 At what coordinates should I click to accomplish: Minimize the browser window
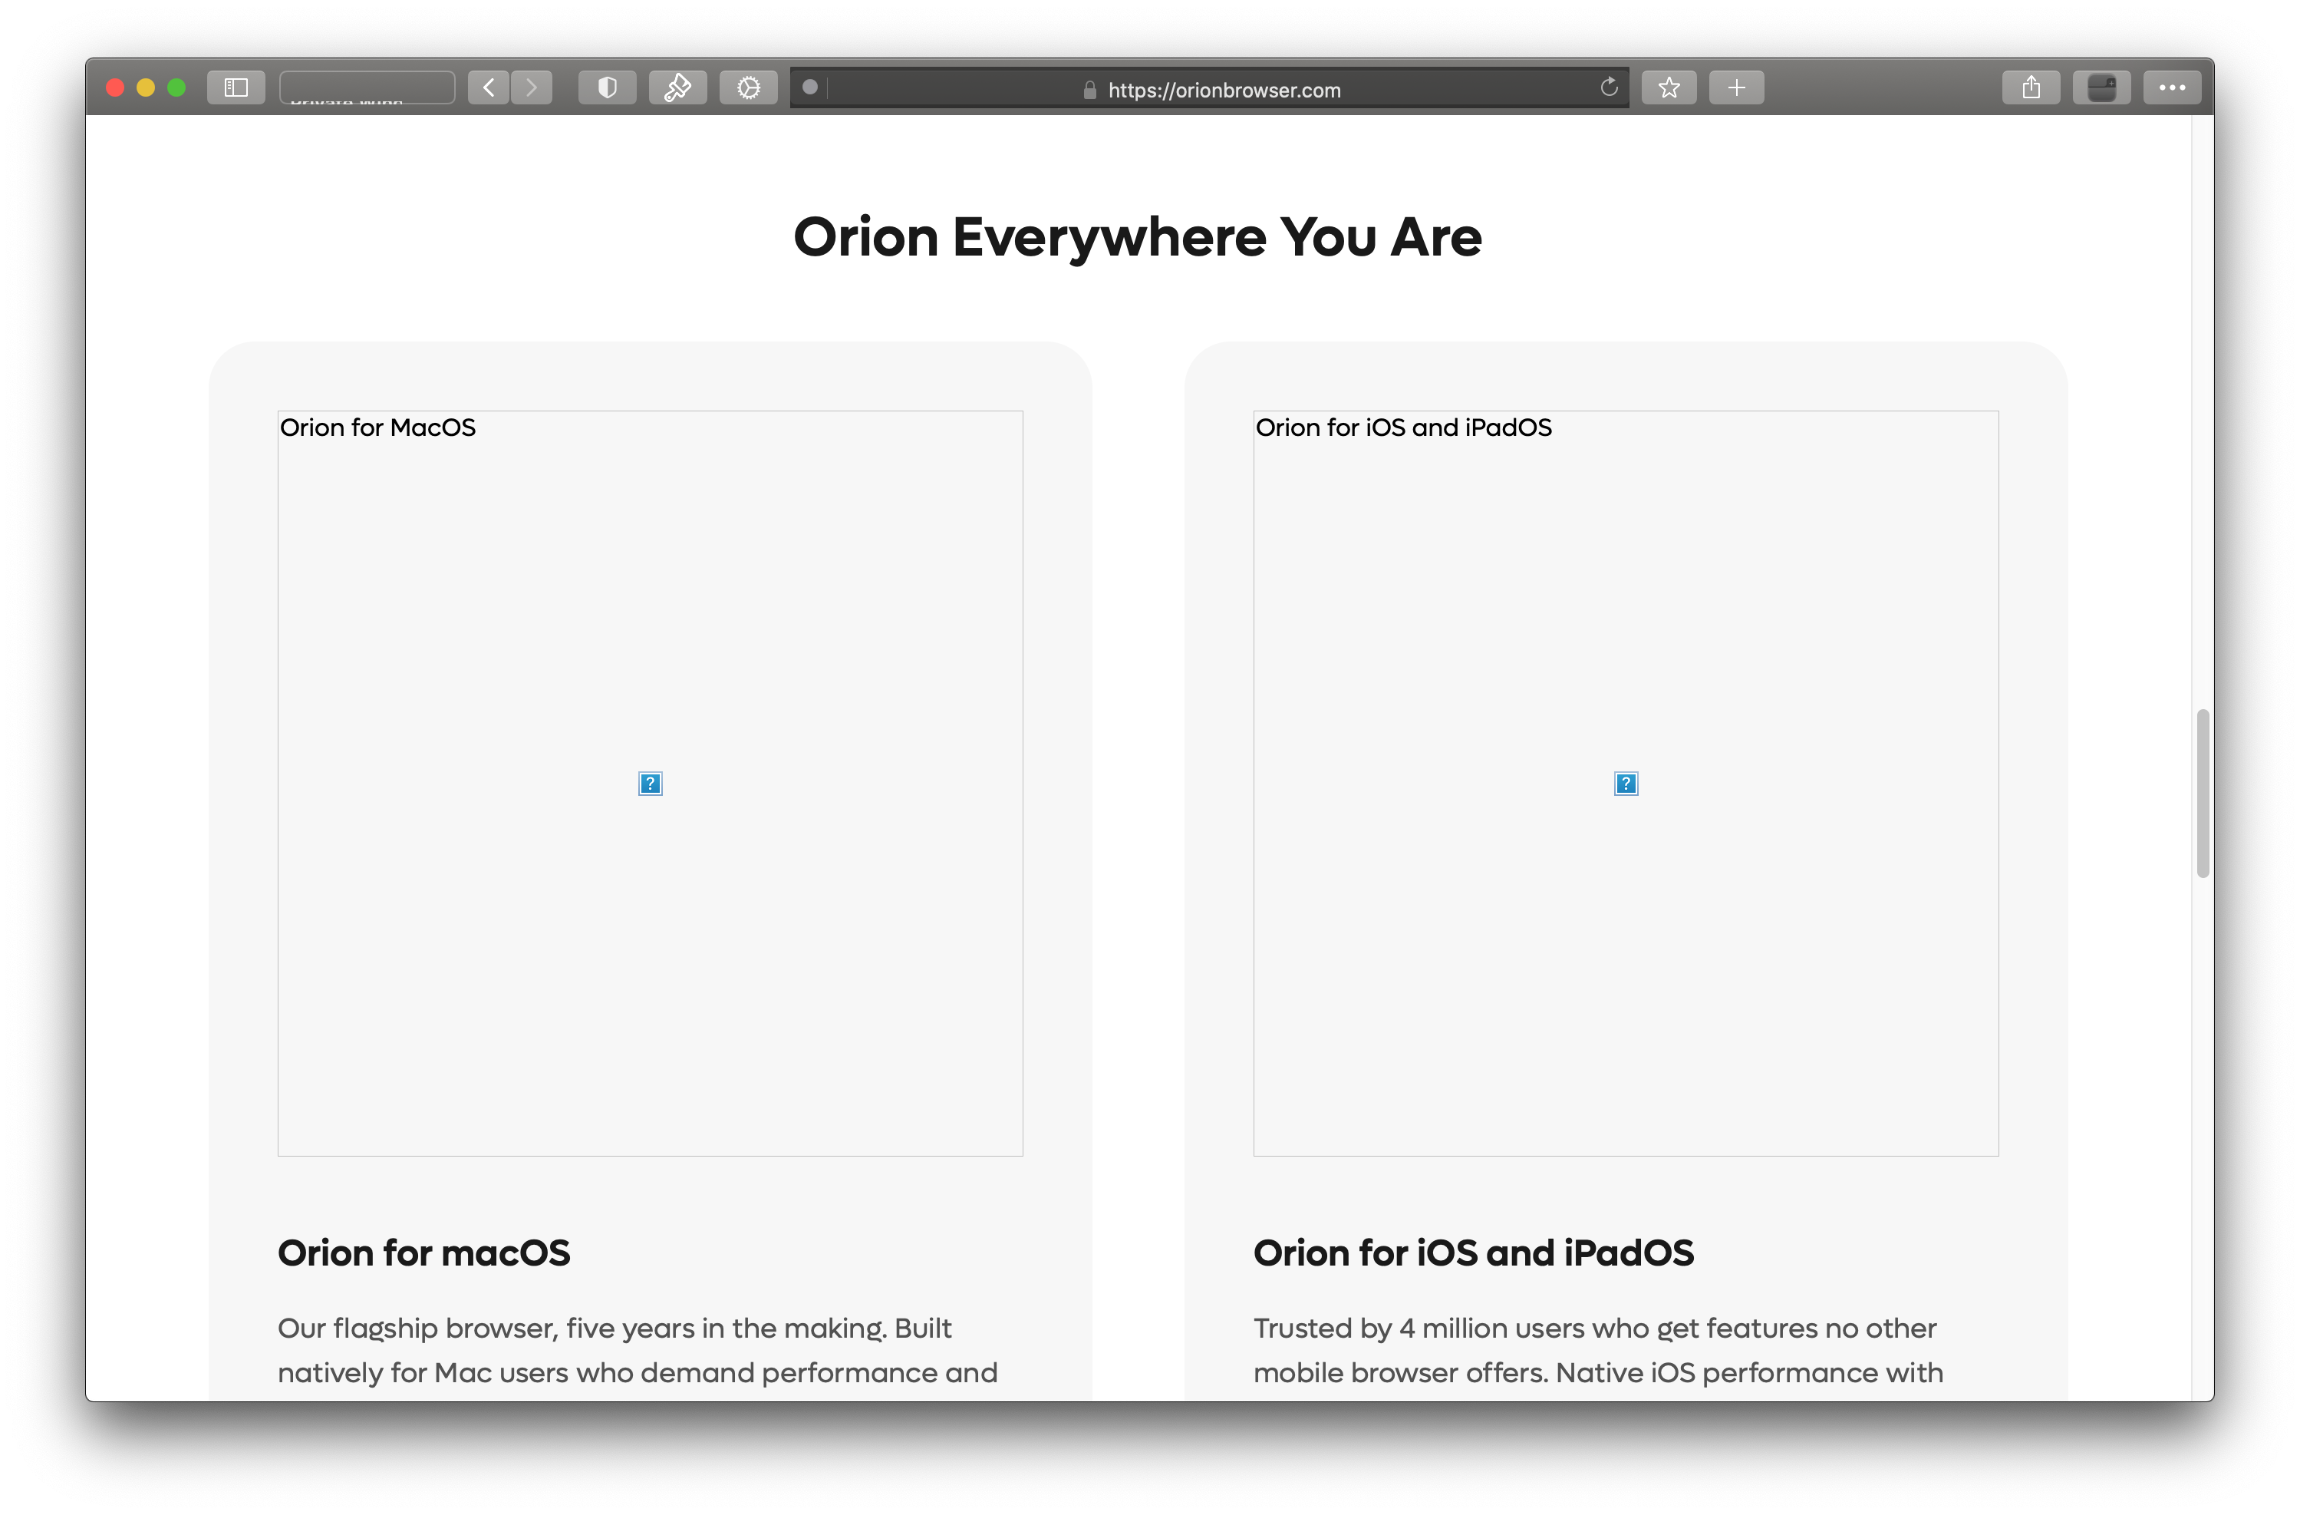coord(146,88)
